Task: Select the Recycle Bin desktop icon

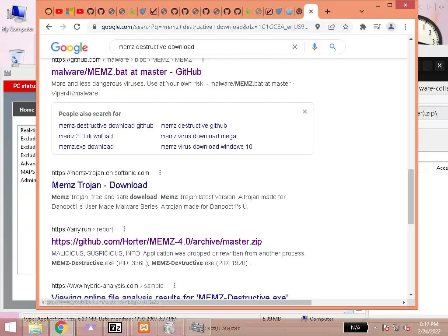Action: [x=17, y=58]
